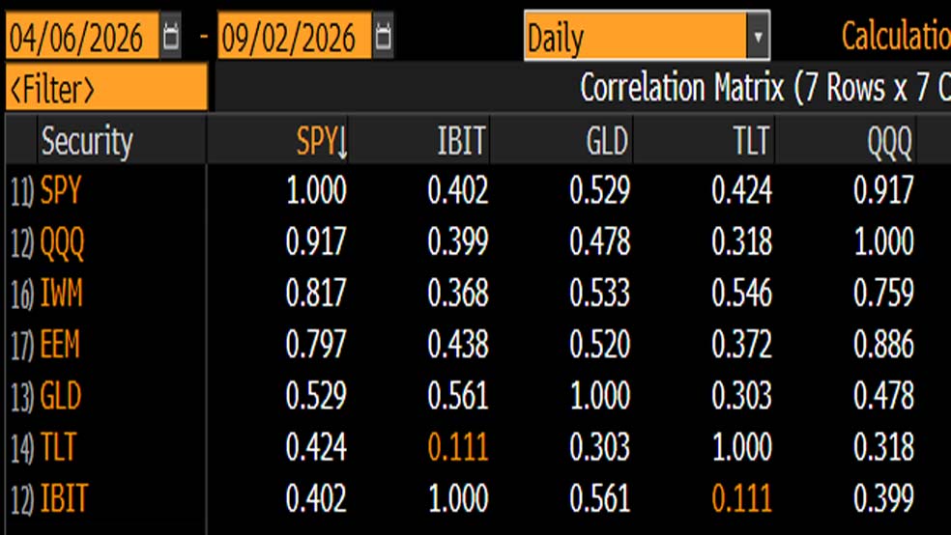The width and height of the screenshot is (951, 535).
Task: Select the SPY security row label
Action: pos(60,190)
